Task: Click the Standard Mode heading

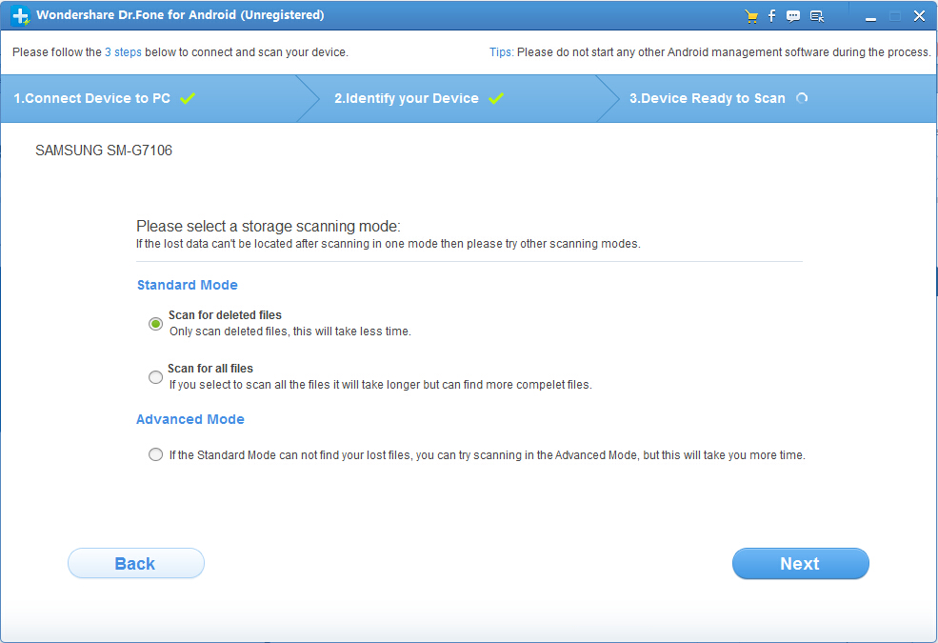Action: pyautogui.click(x=188, y=285)
